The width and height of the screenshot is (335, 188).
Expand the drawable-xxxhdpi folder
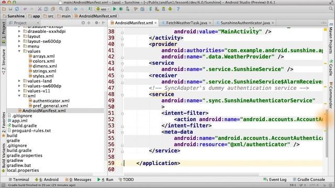[x=19, y=31]
